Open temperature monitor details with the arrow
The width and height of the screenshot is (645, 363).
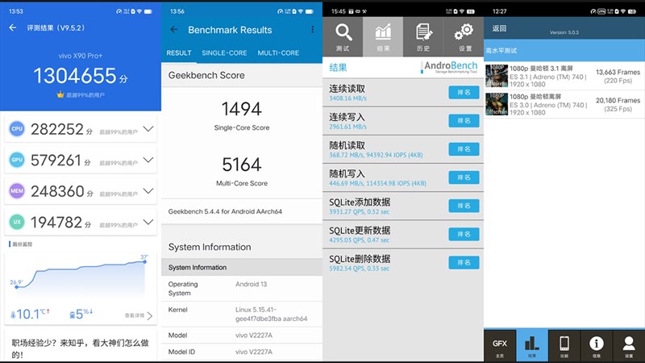click(150, 315)
